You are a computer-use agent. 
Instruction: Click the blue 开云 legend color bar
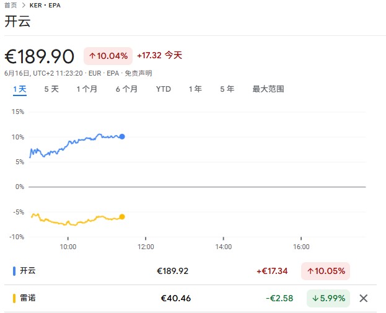tap(14, 271)
